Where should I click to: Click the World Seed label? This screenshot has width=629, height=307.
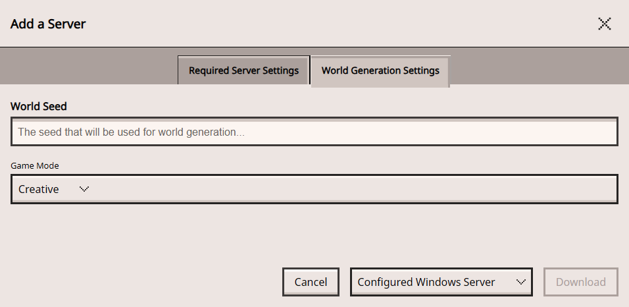tap(39, 106)
